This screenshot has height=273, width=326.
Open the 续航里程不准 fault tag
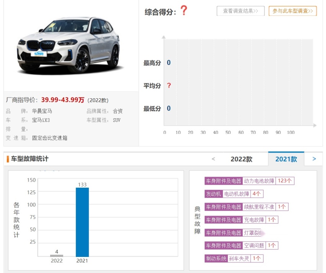coord(259,207)
